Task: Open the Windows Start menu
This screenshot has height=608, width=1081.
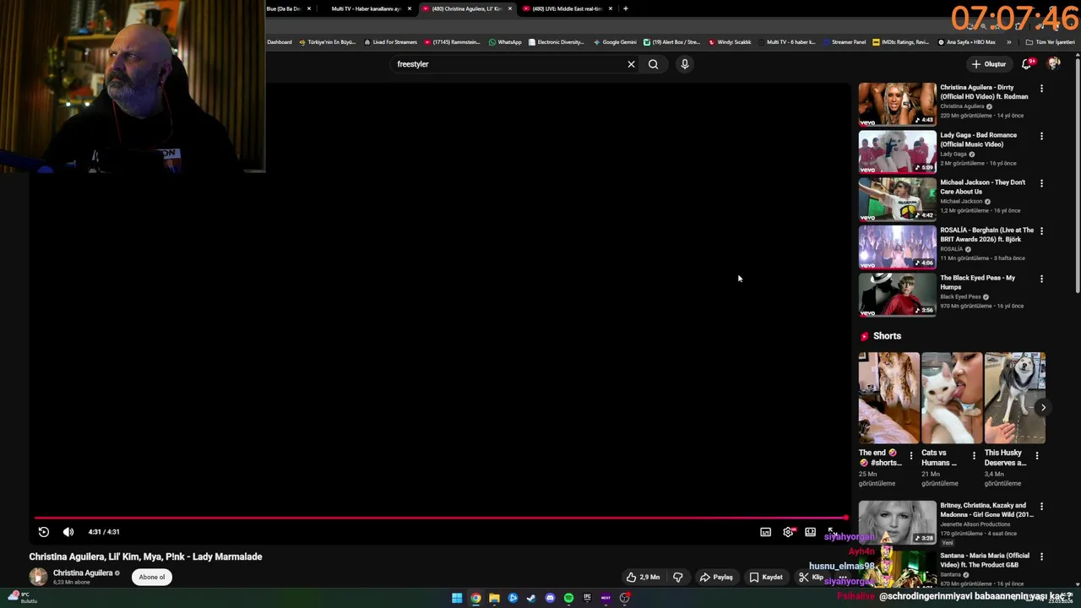Action: (x=457, y=598)
